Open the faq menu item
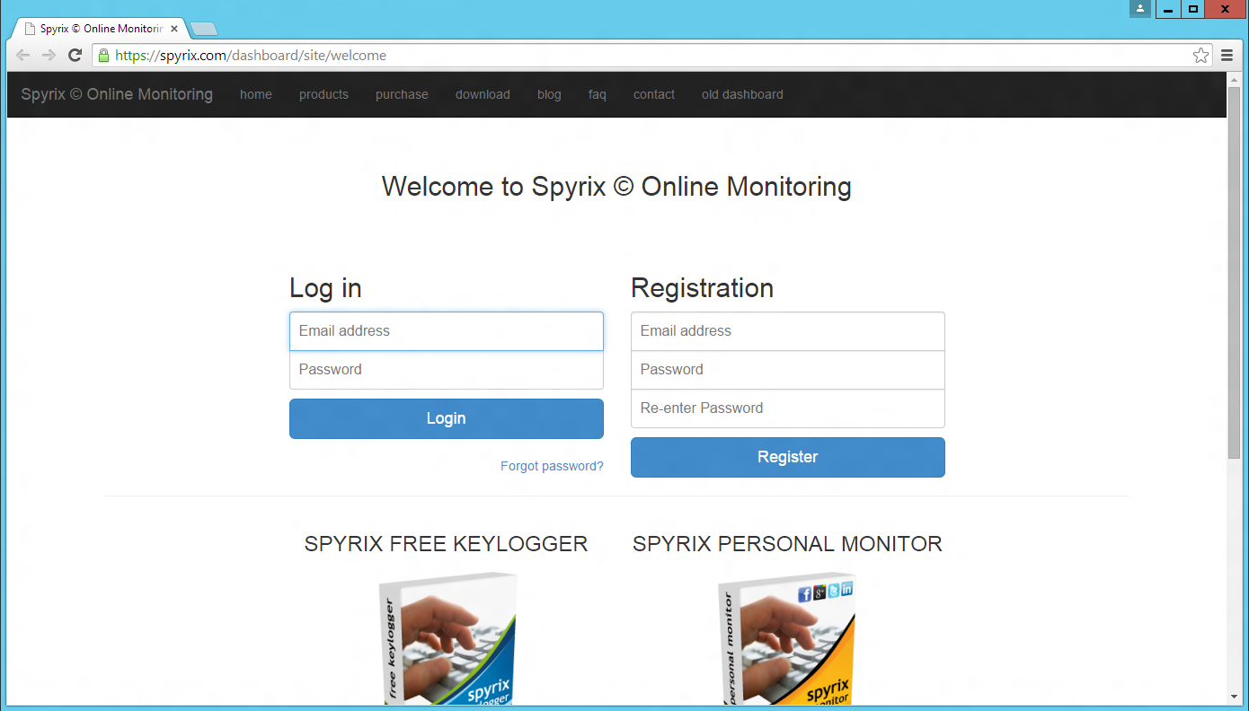The height and width of the screenshot is (711, 1249). tap(598, 94)
